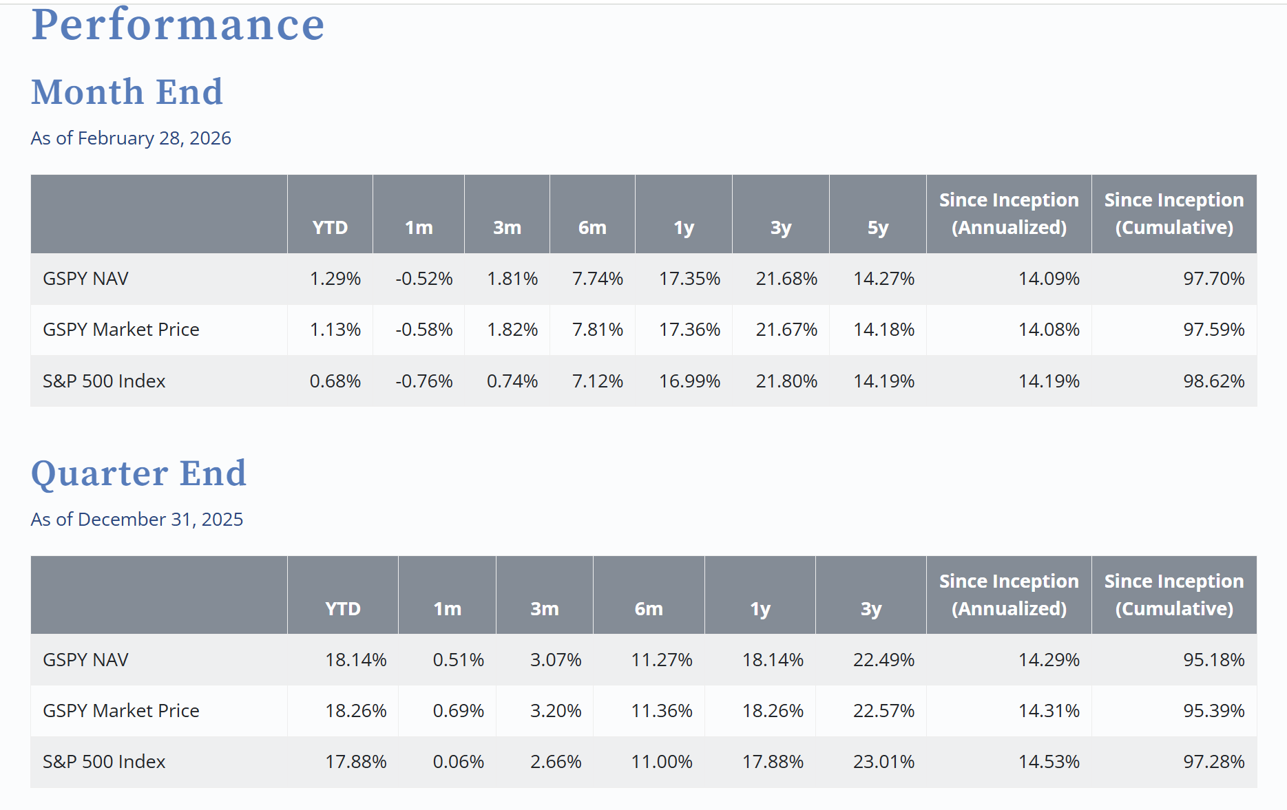
Task: Click the 23.01% S&P 500 three-year value
Action: pyautogui.click(x=883, y=762)
